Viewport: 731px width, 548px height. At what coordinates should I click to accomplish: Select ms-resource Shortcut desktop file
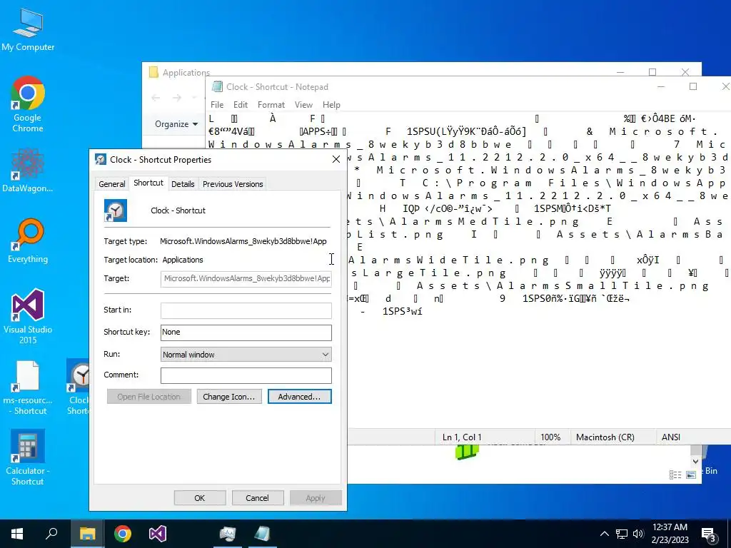(28, 387)
